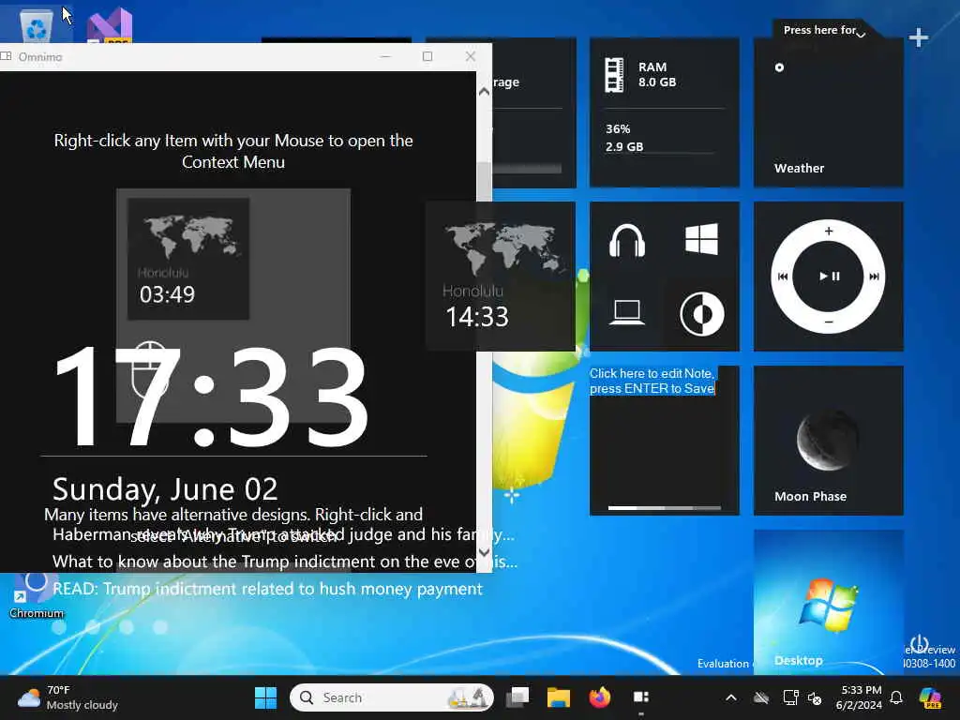This screenshot has width=960, height=720.
Task: Open the Trump hush money payment headline
Action: (x=267, y=589)
